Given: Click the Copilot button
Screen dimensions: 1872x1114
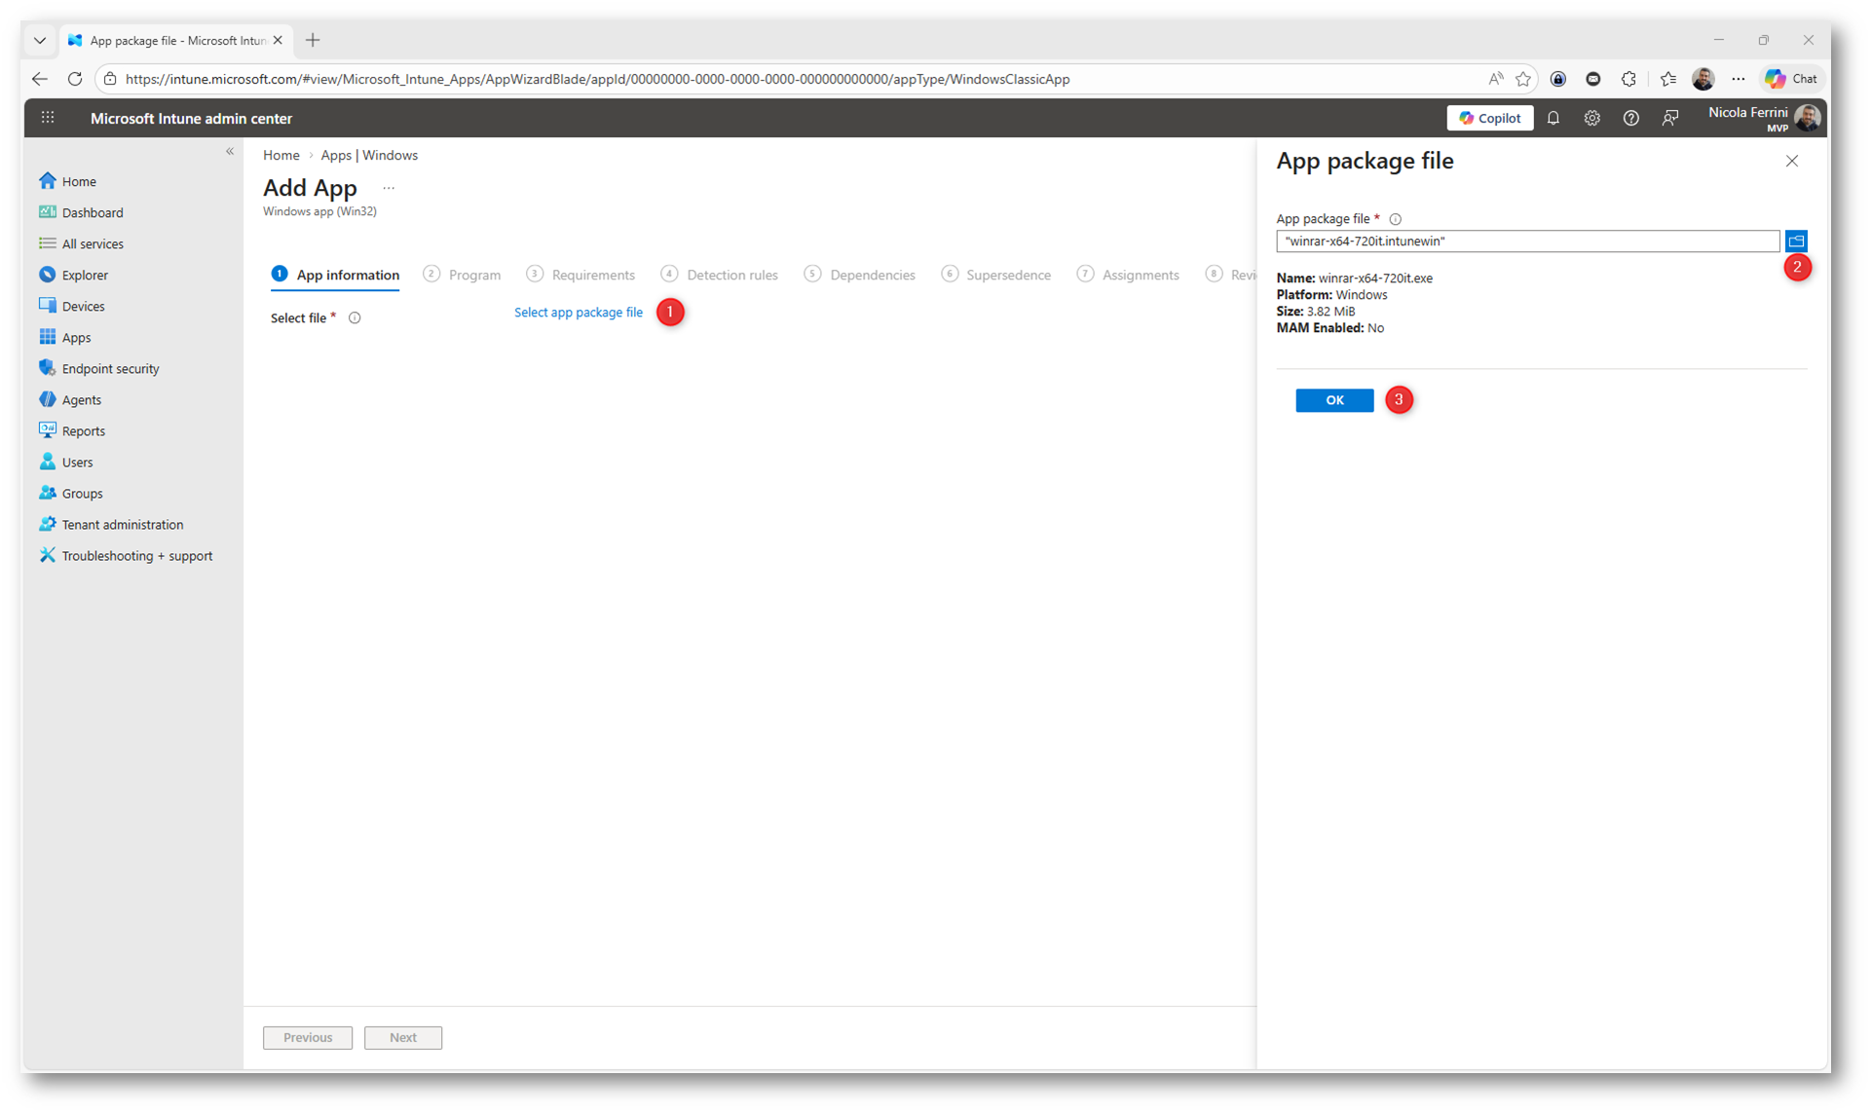Looking at the screenshot, I should [x=1489, y=118].
